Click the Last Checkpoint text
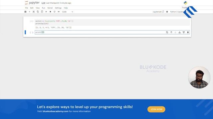The width and height of the screenshot is (213, 119). pyautogui.click(x=59, y=3)
